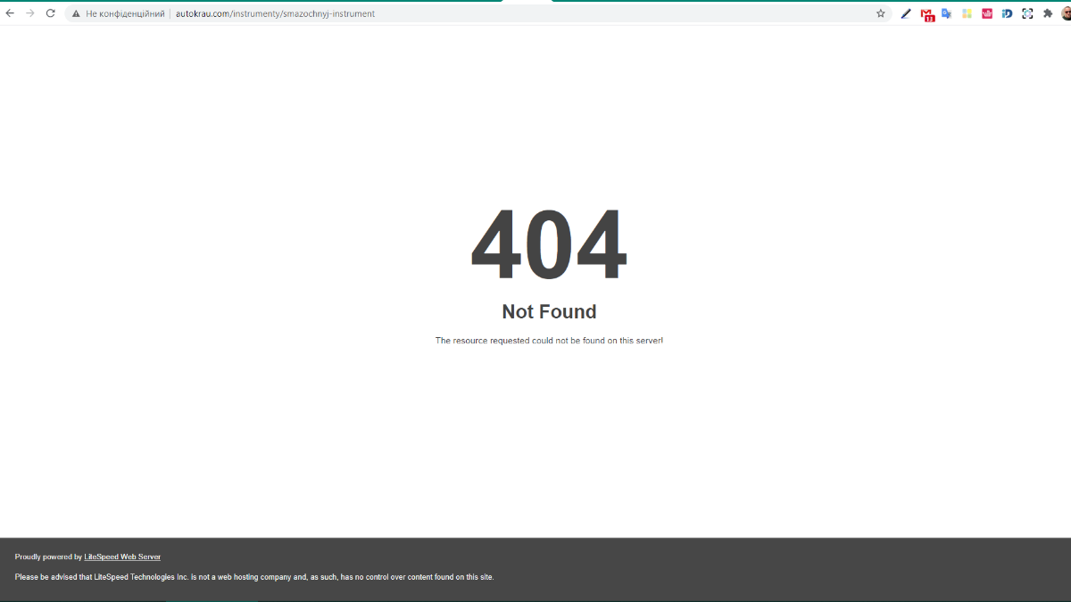The image size is (1071, 602).
Task: Click the 'Proudly powered by' footer text
Action: coord(48,557)
